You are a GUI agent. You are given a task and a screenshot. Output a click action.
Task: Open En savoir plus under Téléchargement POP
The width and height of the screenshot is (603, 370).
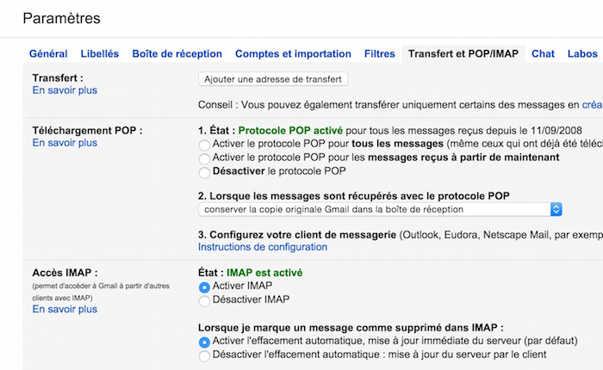65,143
